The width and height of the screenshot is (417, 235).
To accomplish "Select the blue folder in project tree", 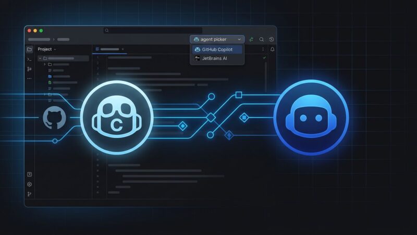I will (50, 76).
